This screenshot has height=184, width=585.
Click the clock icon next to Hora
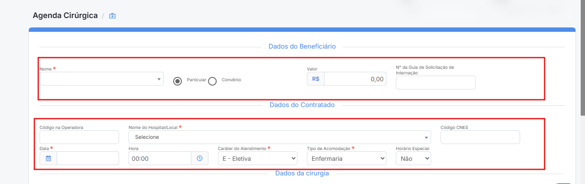199,158
